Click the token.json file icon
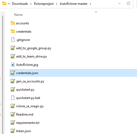Screen dimensions: 137x134 13,131
